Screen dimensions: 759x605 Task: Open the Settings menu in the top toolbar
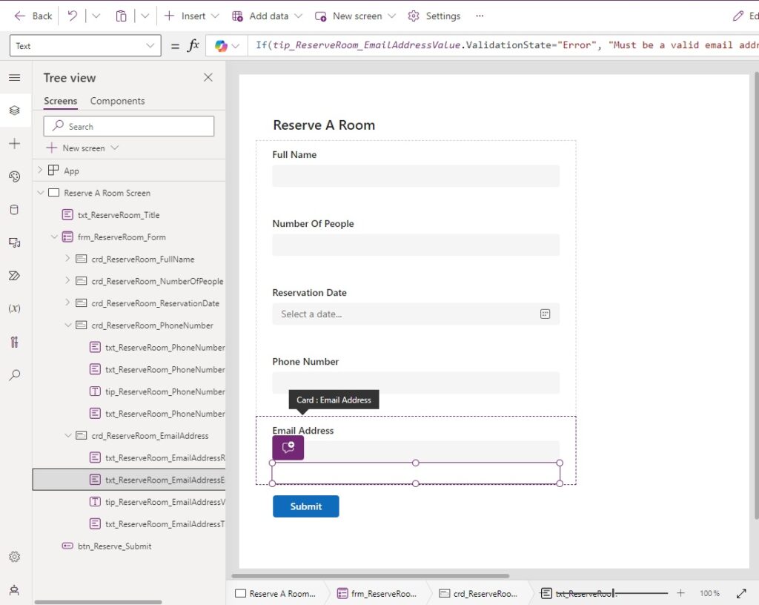[x=434, y=16]
